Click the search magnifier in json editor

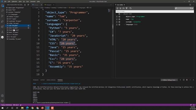[176, 8]
